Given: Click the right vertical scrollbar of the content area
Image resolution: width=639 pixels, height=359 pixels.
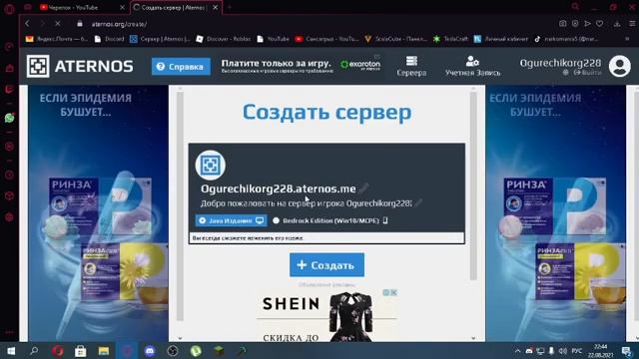Looking at the screenshot, I should (x=473, y=186).
